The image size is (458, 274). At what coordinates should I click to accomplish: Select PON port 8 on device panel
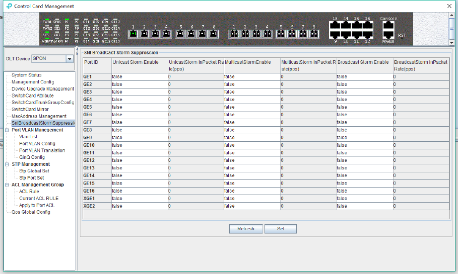tap(214, 34)
